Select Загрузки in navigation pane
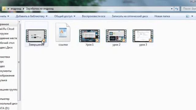 [4, 34]
